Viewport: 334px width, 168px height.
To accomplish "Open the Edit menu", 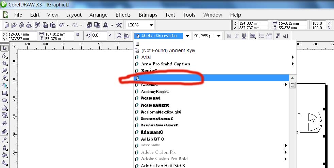I will pyautogui.click(x=35, y=15).
